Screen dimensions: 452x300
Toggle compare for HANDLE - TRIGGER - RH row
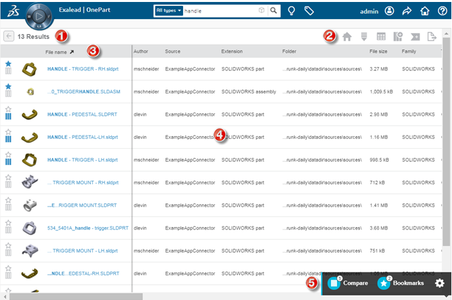click(9, 71)
